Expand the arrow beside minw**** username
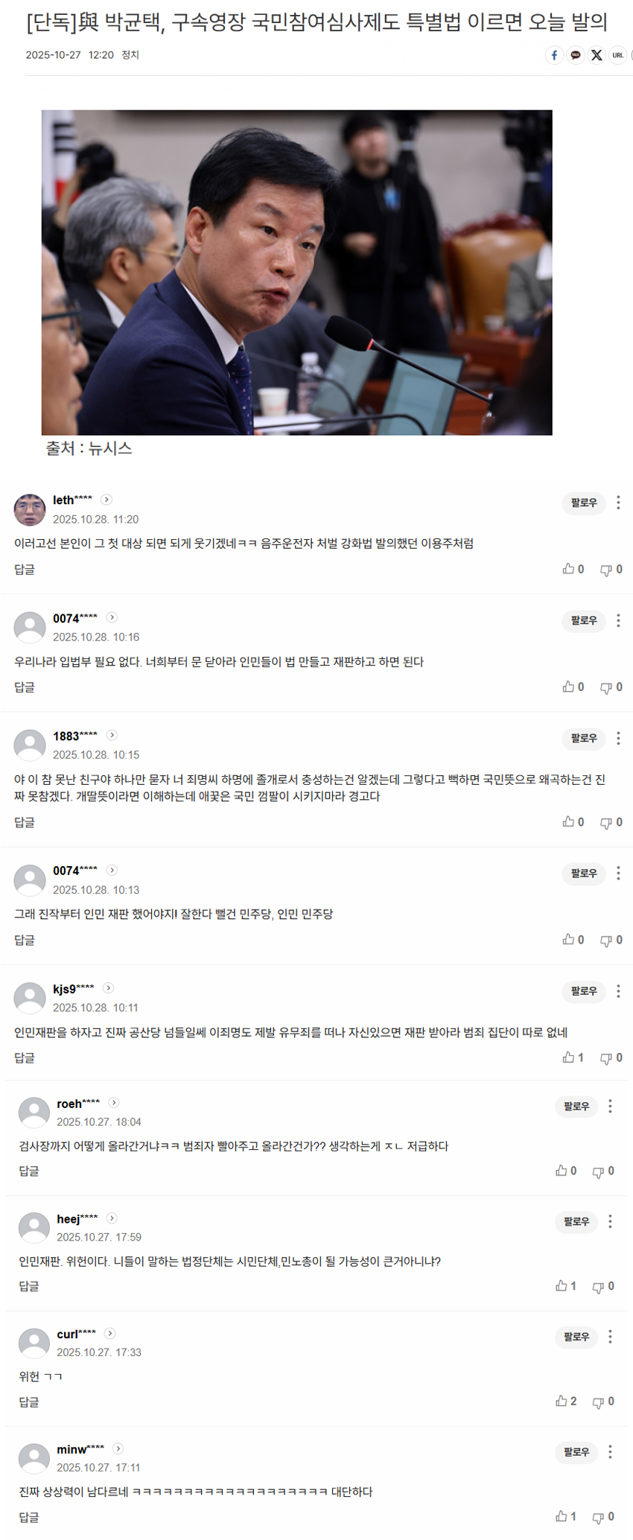This screenshot has width=633, height=1540. [x=118, y=1448]
